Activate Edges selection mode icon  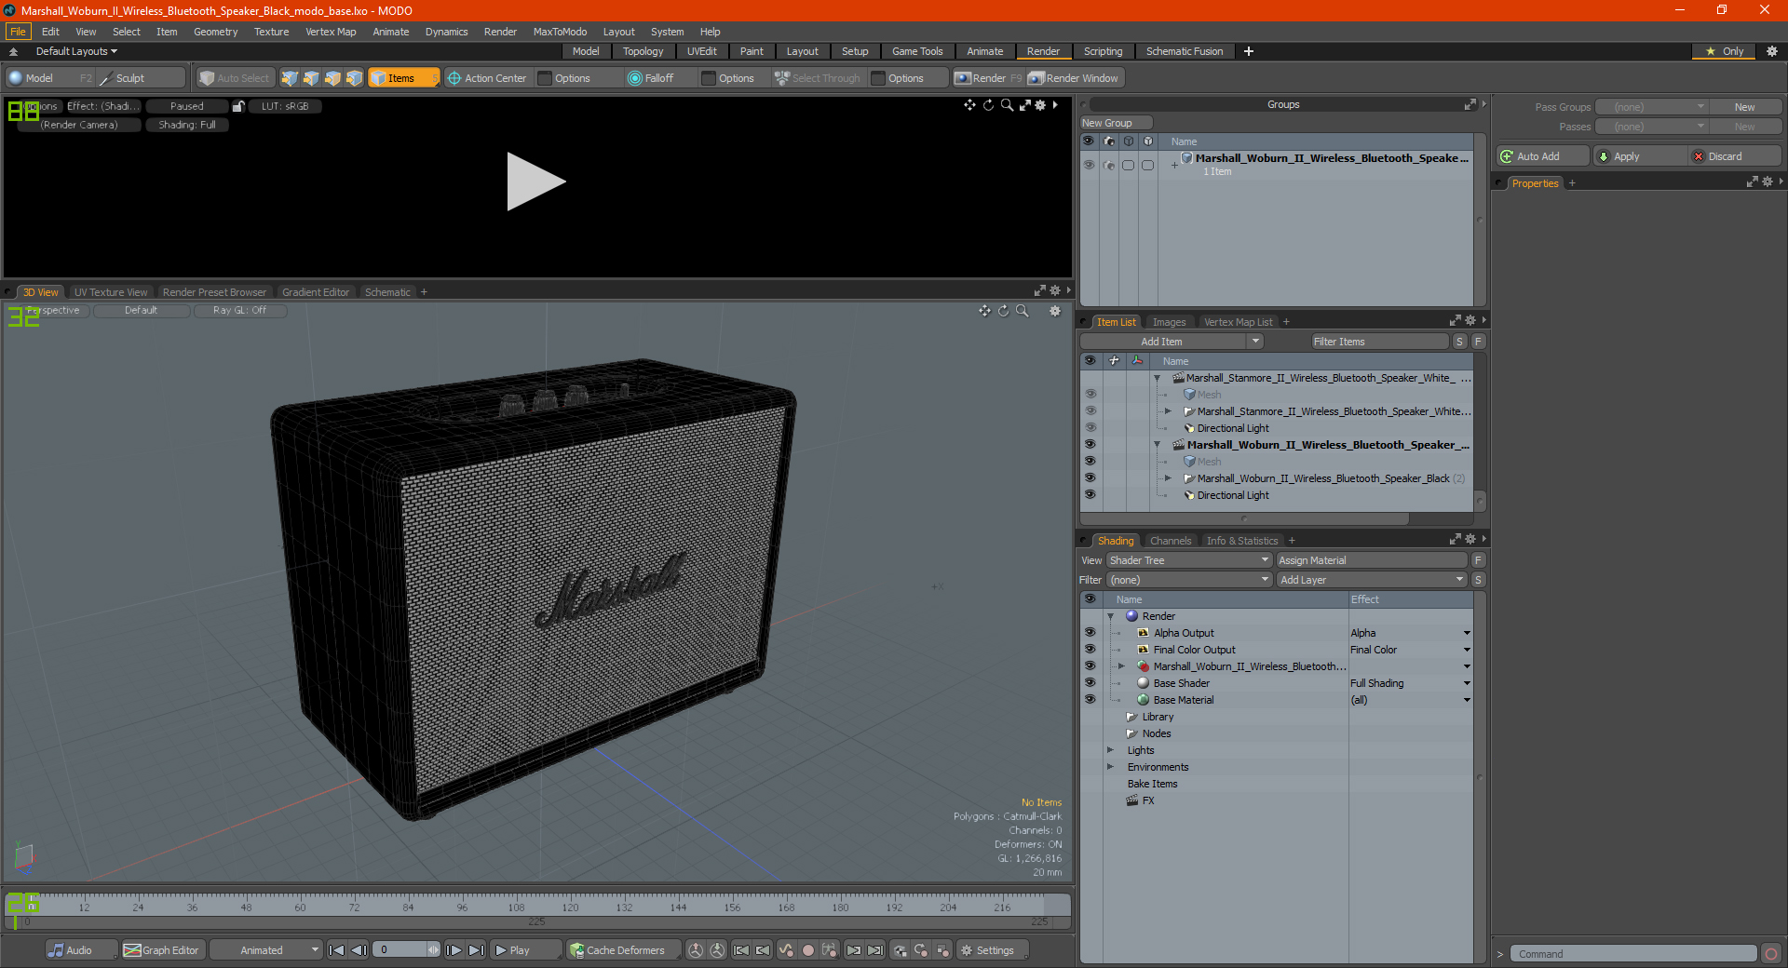(311, 78)
